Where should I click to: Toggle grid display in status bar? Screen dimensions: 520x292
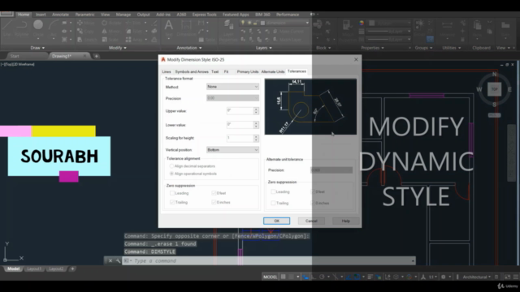point(284,277)
